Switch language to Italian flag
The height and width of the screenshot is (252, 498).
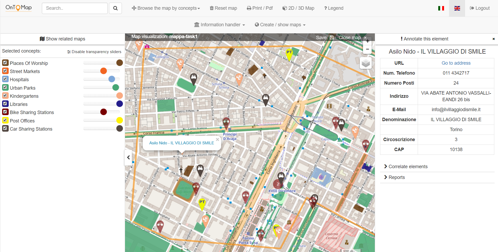pyautogui.click(x=441, y=8)
